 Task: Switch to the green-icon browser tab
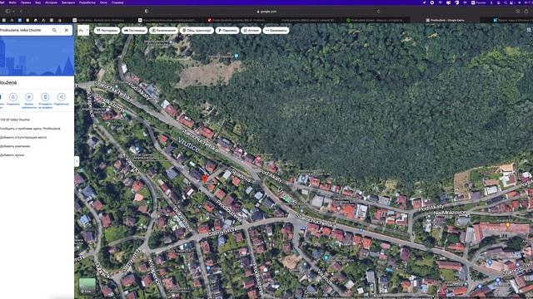click(x=375, y=20)
